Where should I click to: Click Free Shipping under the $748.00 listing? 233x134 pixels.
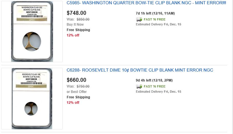point(78,30)
